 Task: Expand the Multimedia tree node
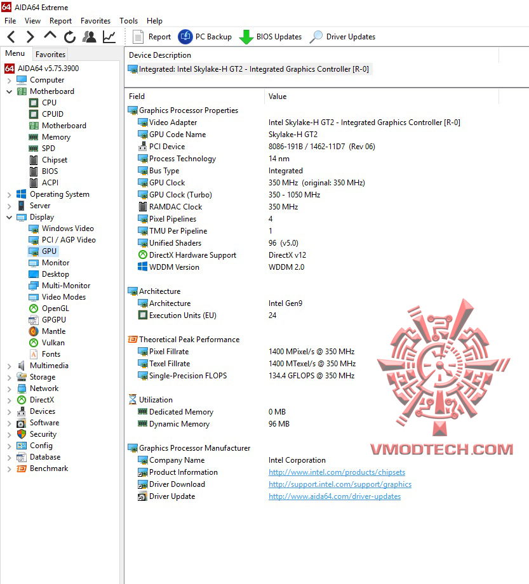[10, 366]
